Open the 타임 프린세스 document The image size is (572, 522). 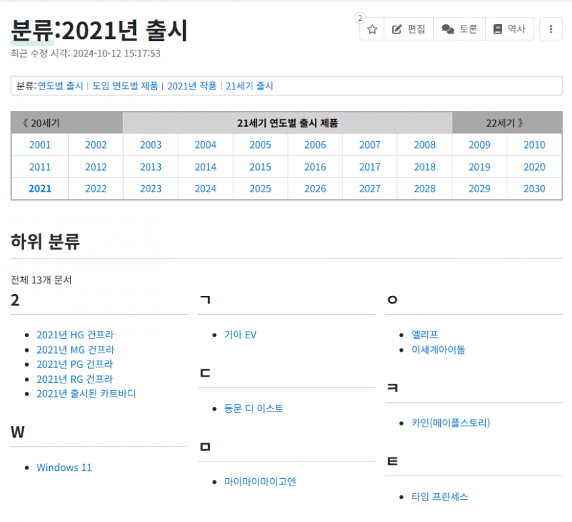[441, 496]
